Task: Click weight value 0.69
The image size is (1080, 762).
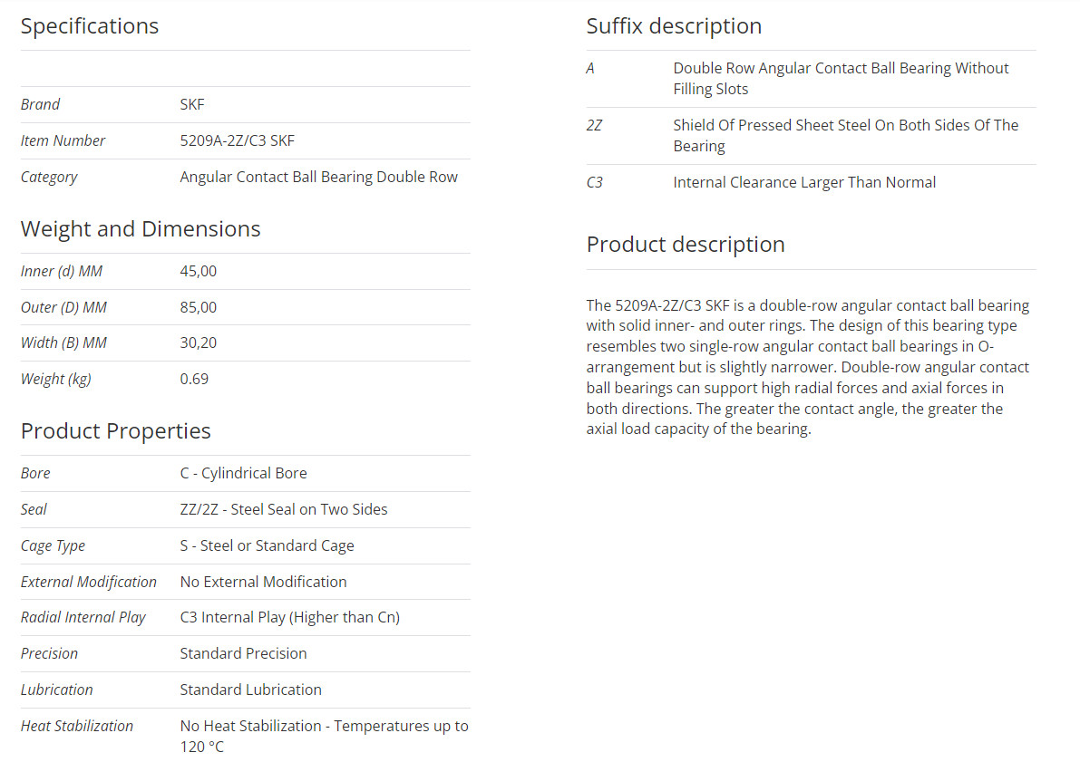Action: [x=194, y=380]
